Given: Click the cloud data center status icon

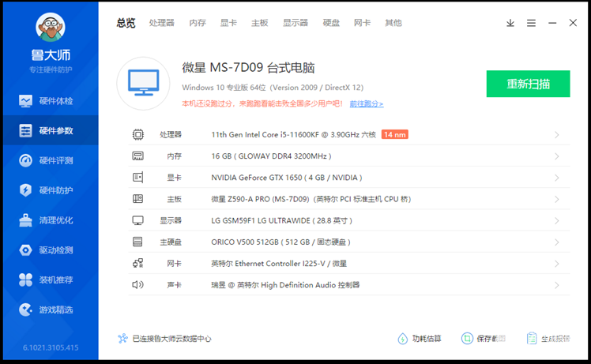Looking at the screenshot, I should (123, 339).
